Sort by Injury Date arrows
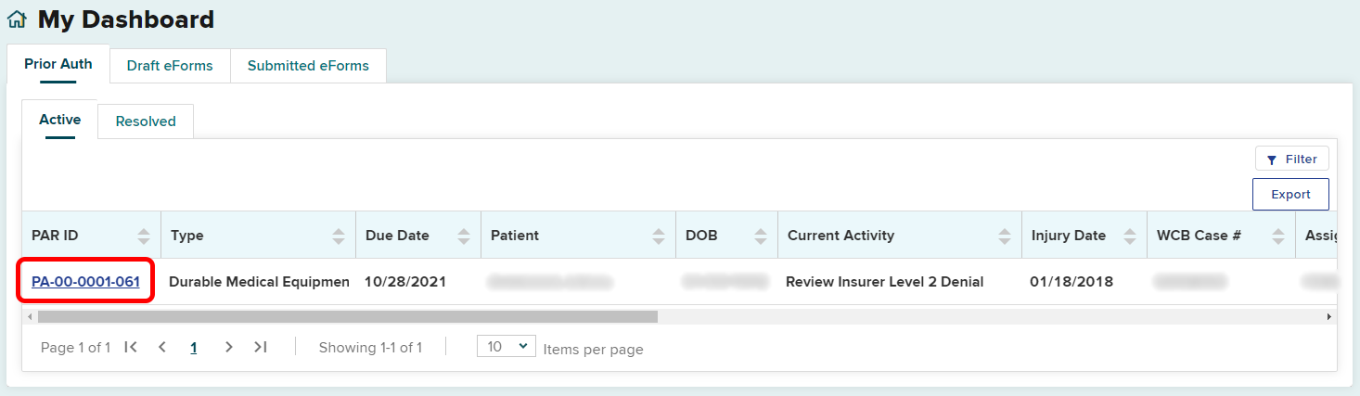Screen dimensions: 1360x396 (x=1129, y=236)
